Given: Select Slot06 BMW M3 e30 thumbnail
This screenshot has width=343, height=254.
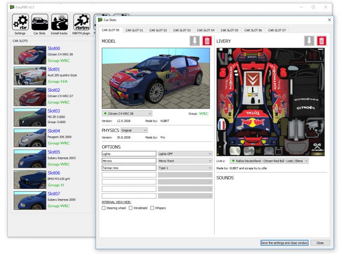Looking at the screenshot, I should coord(30,179).
